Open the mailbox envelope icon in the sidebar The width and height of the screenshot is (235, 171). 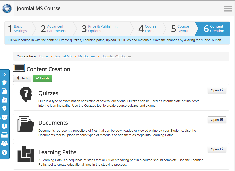click(4, 135)
